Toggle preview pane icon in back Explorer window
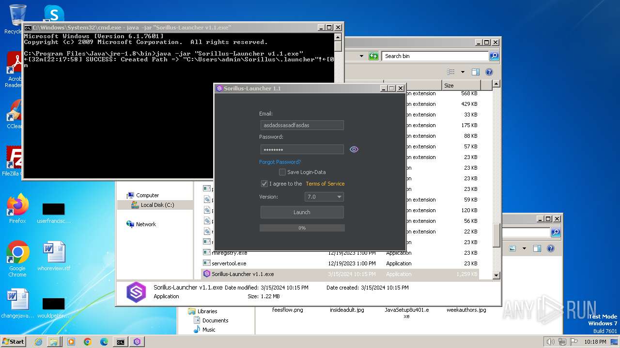 (x=537, y=248)
